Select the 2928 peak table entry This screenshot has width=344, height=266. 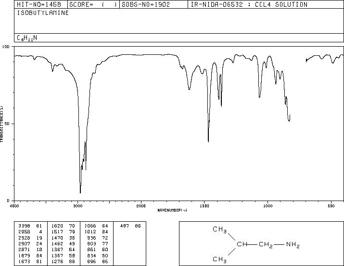pyautogui.click(x=30, y=238)
